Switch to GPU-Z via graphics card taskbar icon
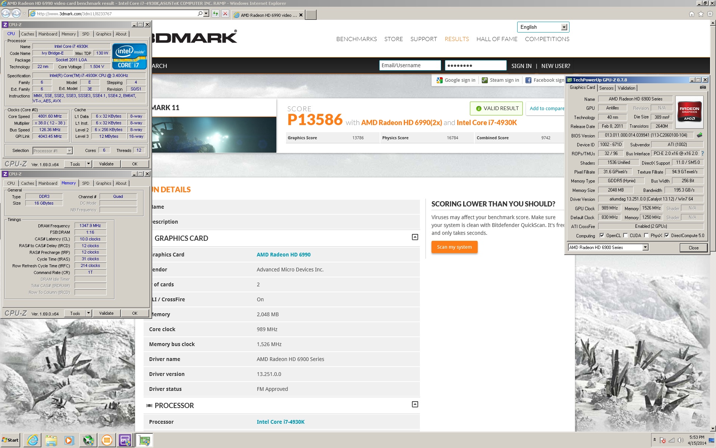The height and width of the screenshot is (448, 716). tap(144, 441)
